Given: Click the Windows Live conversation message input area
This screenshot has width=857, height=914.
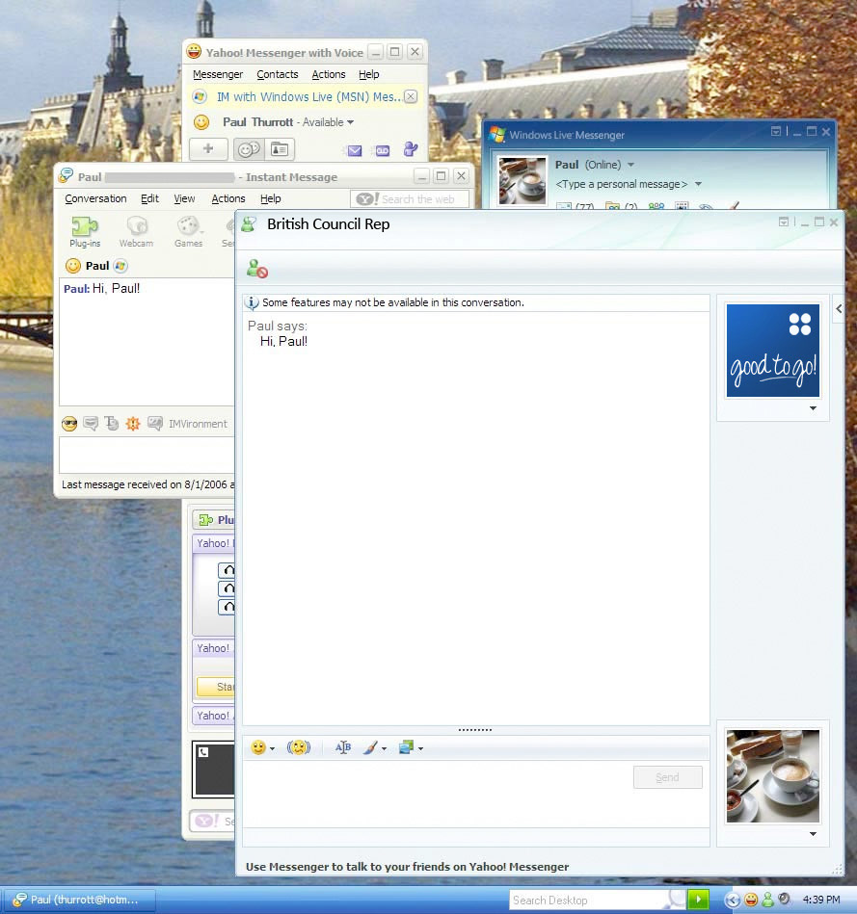Looking at the screenshot, I should click(x=438, y=794).
